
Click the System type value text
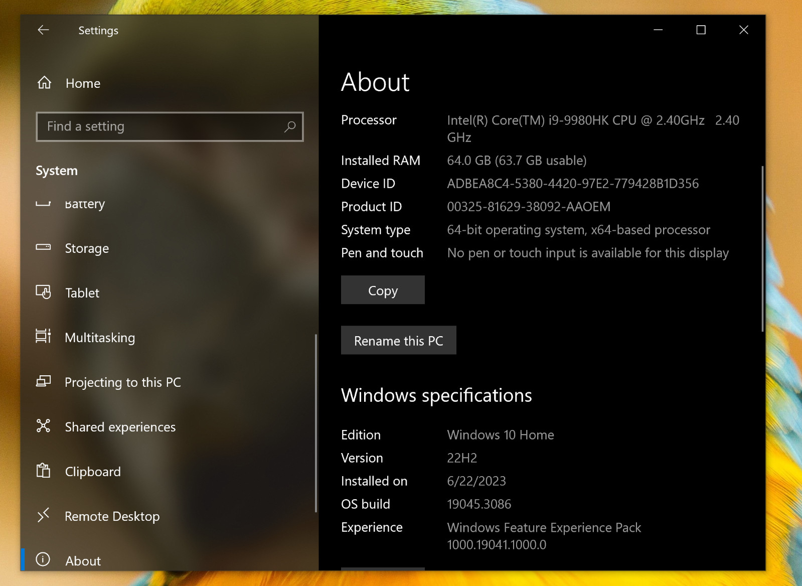pyautogui.click(x=578, y=230)
